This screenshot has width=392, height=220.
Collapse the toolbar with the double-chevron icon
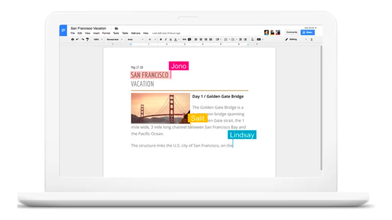click(x=311, y=40)
